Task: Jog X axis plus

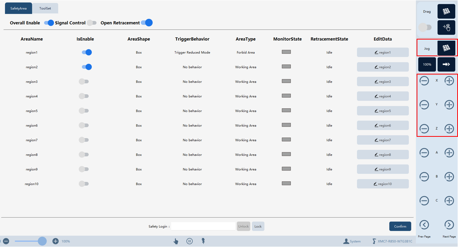Action: pyautogui.click(x=449, y=81)
